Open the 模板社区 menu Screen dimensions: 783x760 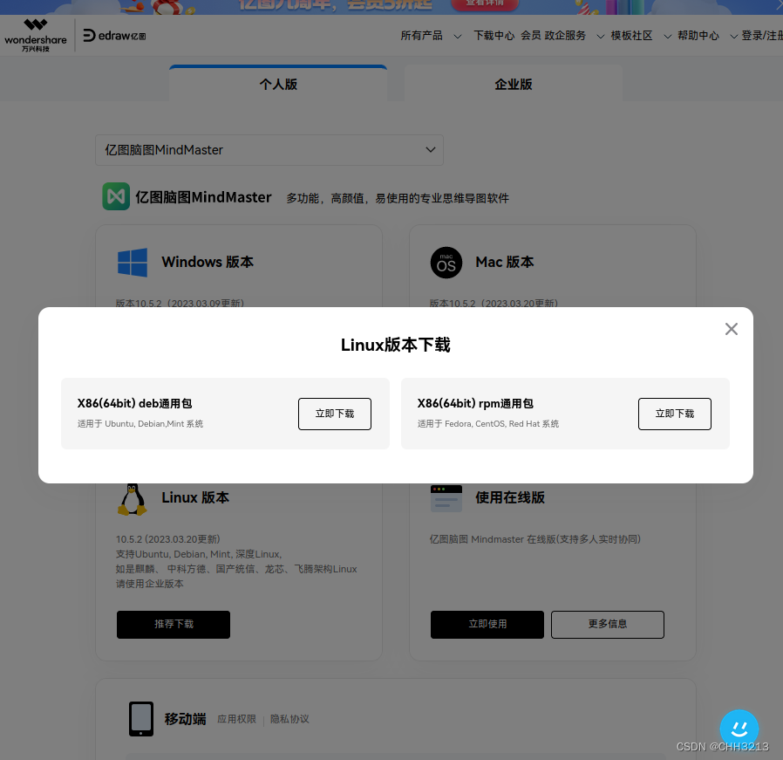631,36
